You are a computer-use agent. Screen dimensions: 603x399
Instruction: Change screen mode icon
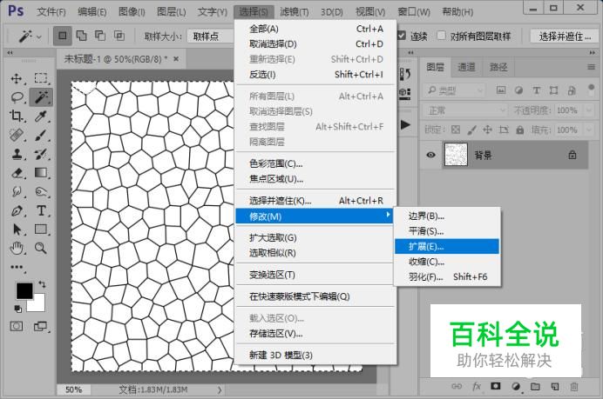pos(40,327)
